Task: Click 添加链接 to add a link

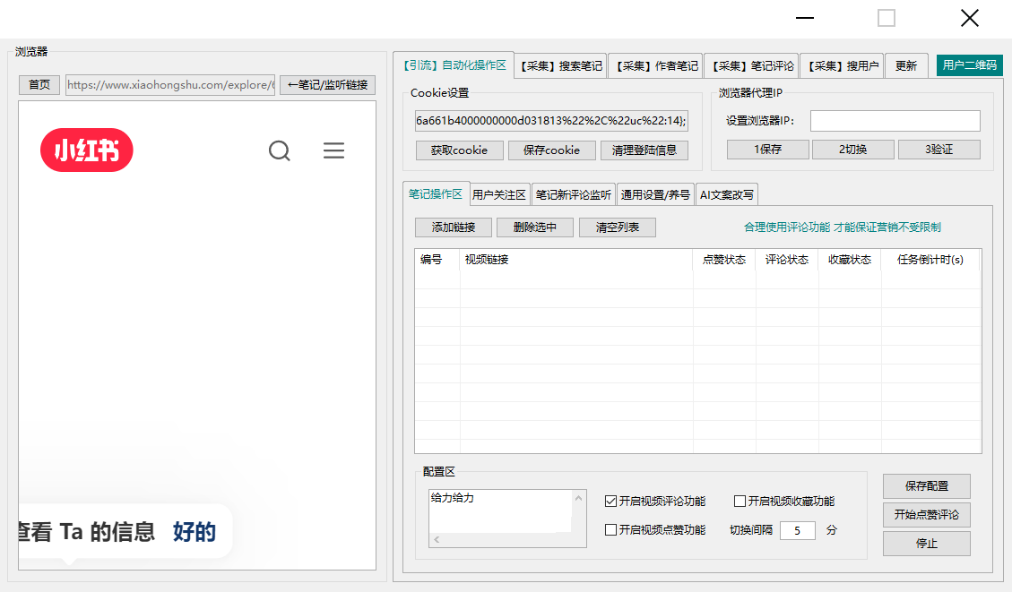Action: [x=453, y=227]
